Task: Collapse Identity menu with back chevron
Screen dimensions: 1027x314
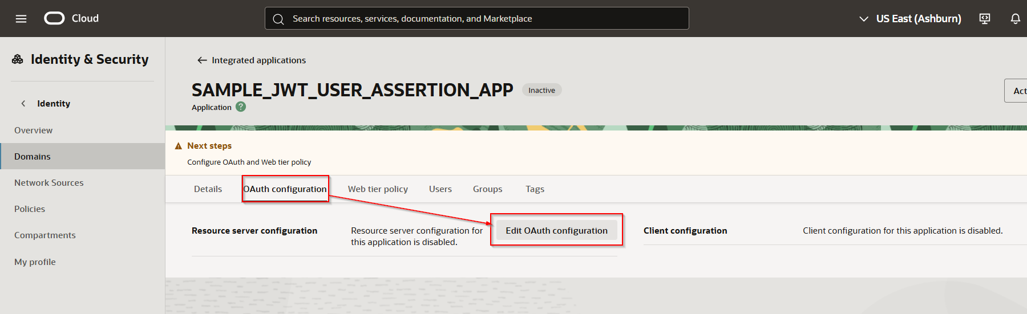Action: click(x=23, y=104)
